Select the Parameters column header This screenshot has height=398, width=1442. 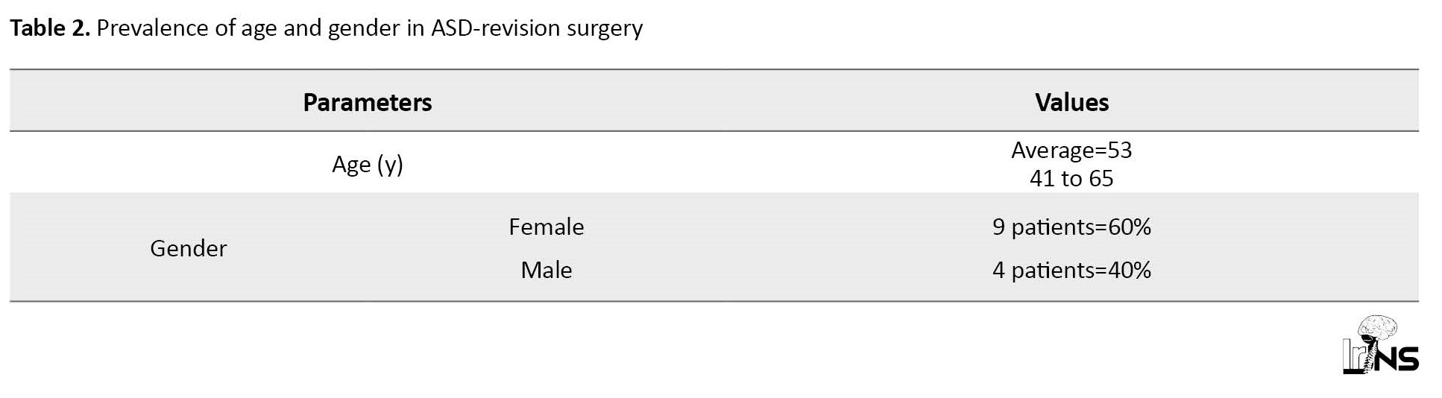click(367, 102)
